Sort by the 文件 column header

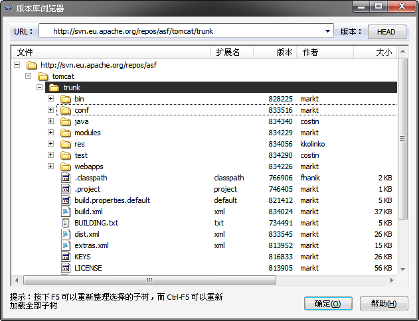pos(111,52)
